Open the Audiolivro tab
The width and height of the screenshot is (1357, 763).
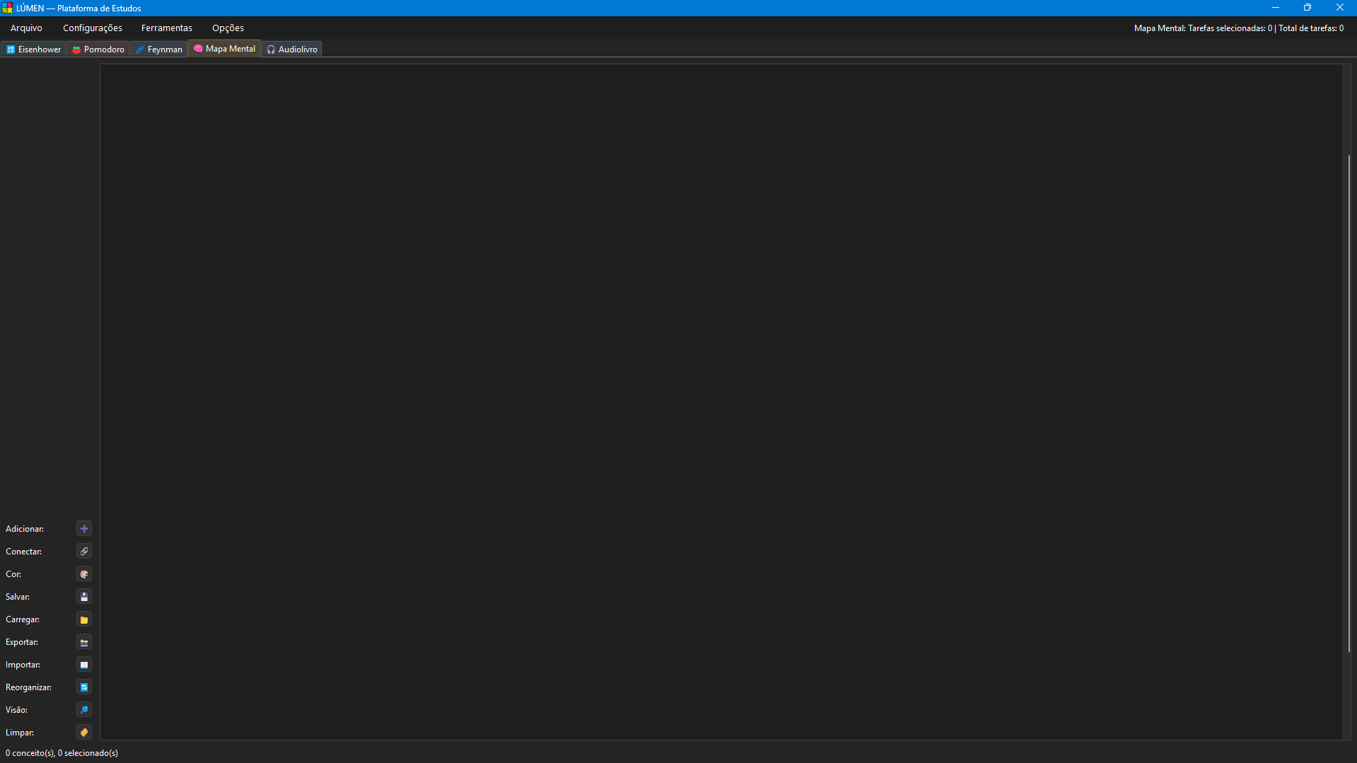pyautogui.click(x=292, y=49)
